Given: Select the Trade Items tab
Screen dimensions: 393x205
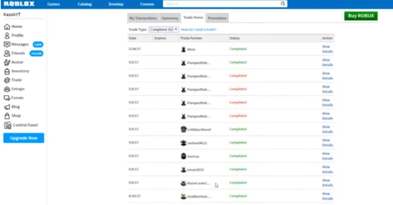Looking at the screenshot, I should [x=193, y=18].
